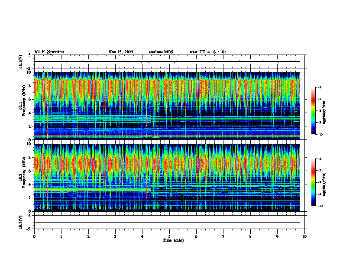Select the date label "Nov.15, 2023"
Image resolution: width=343 pixels, height=265 pixels.
click(121, 52)
